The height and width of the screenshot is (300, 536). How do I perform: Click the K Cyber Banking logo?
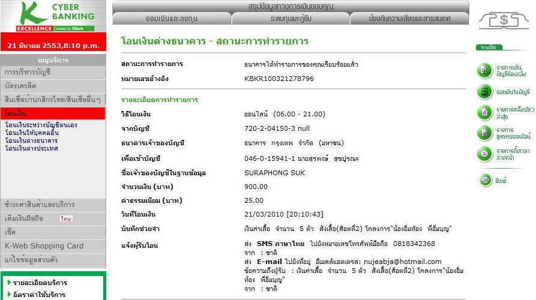53,17
